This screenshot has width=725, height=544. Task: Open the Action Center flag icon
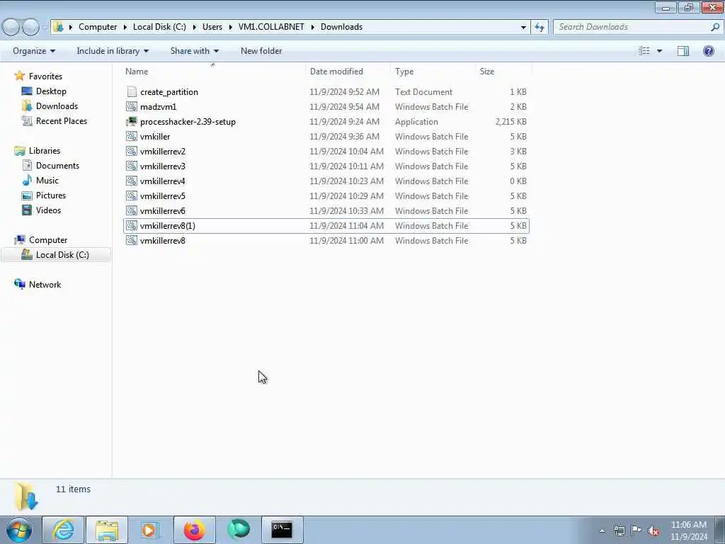click(x=636, y=531)
